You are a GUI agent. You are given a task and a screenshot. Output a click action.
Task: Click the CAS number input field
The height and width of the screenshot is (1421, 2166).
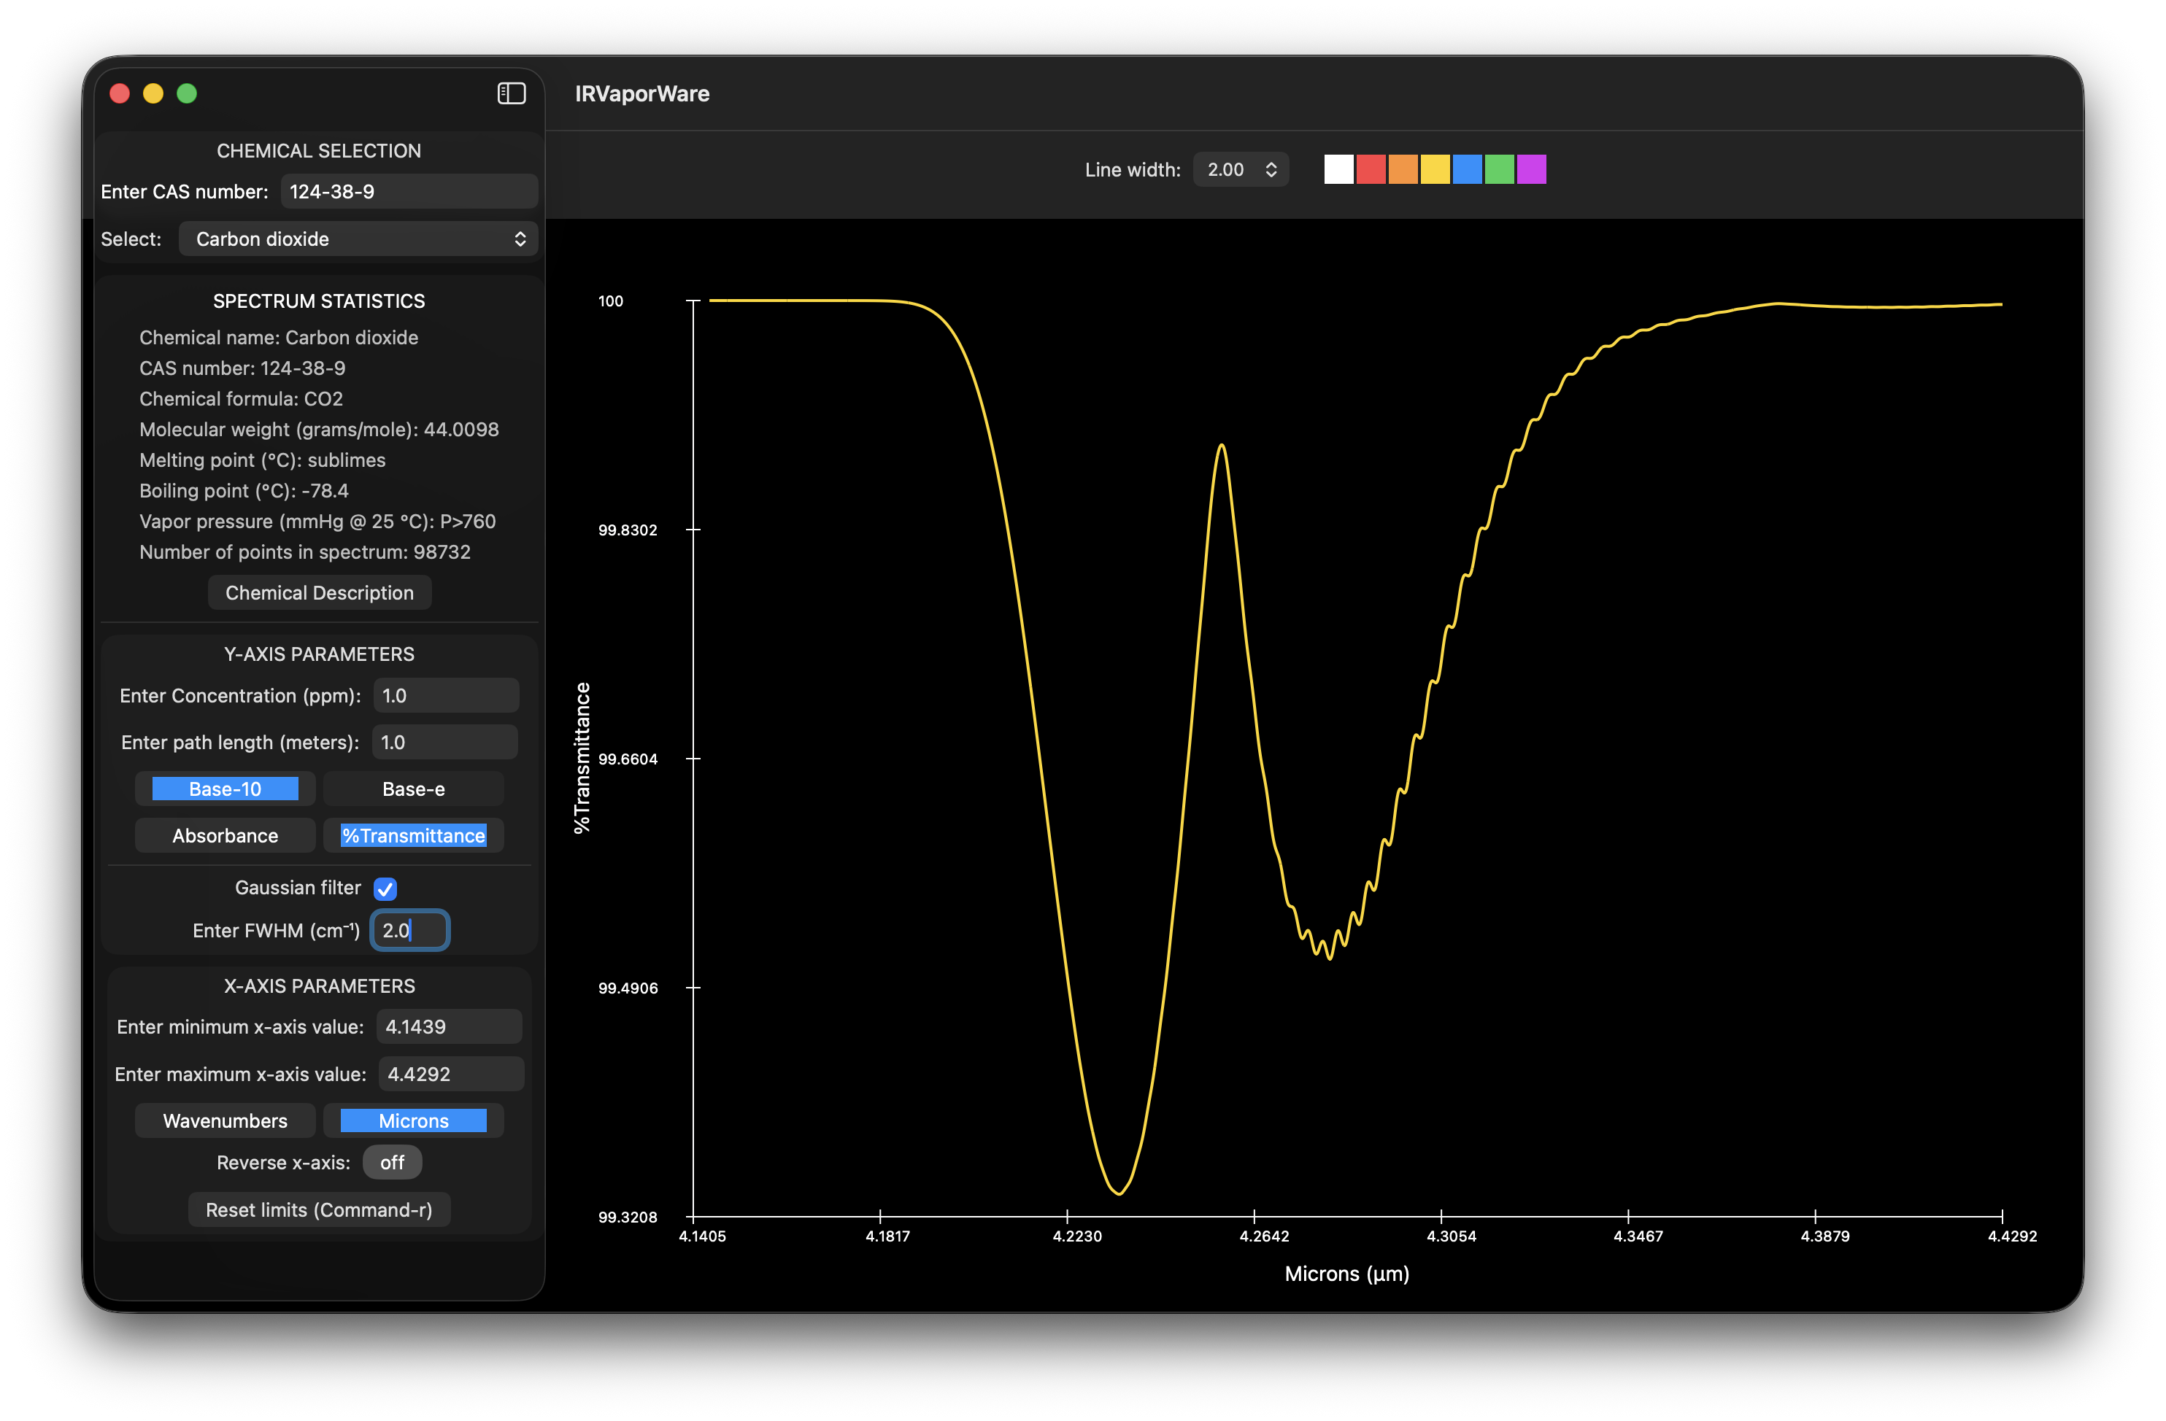(x=409, y=192)
